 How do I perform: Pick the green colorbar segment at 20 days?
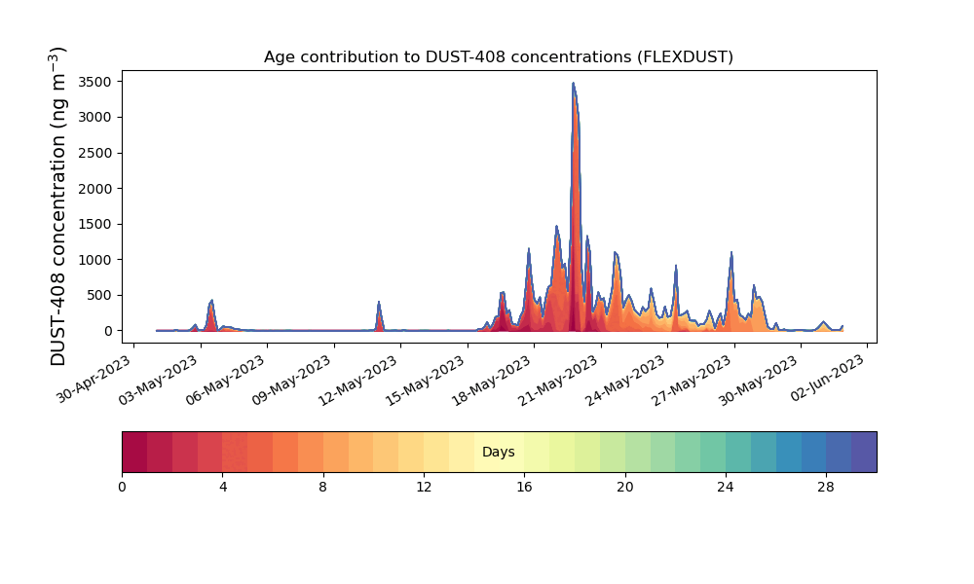[x=638, y=452]
